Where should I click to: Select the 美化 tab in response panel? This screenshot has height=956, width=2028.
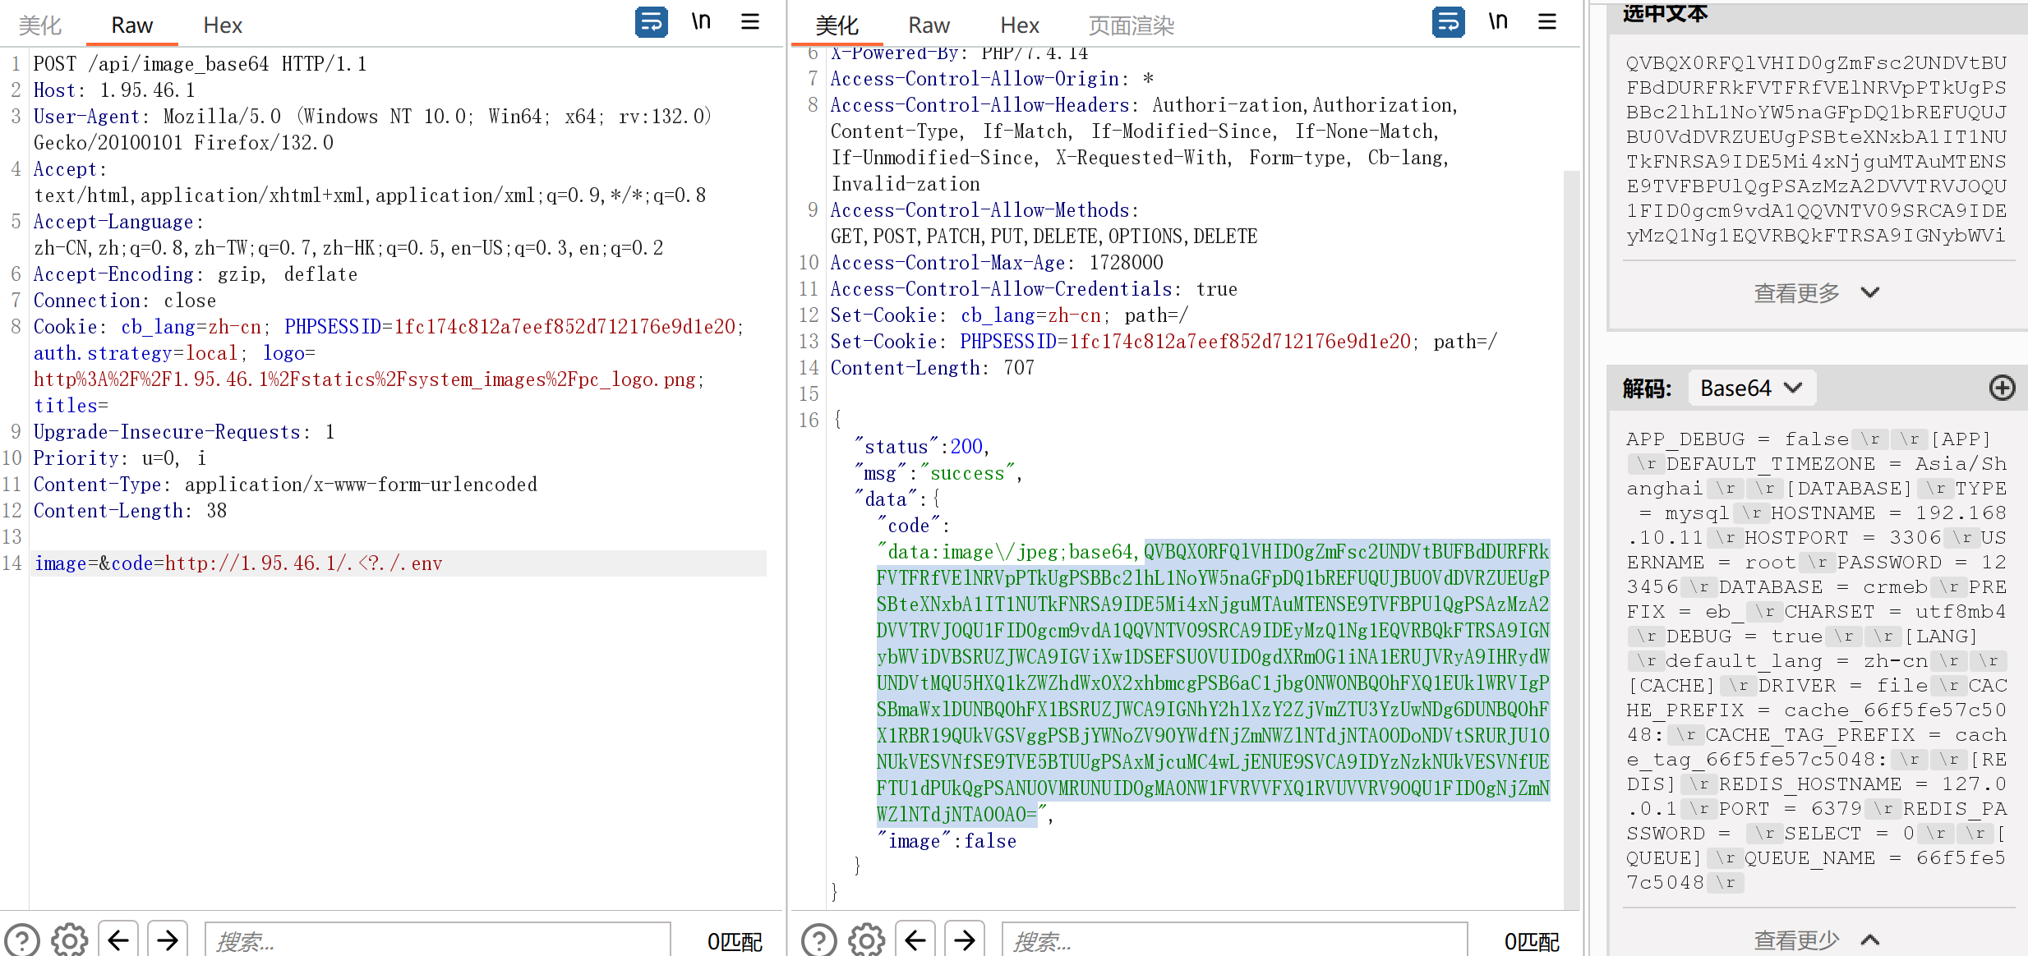[x=837, y=25]
